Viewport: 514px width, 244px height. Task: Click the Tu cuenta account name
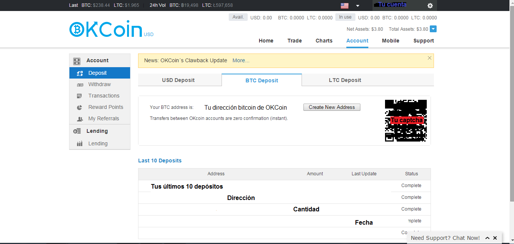pyautogui.click(x=392, y=5)
